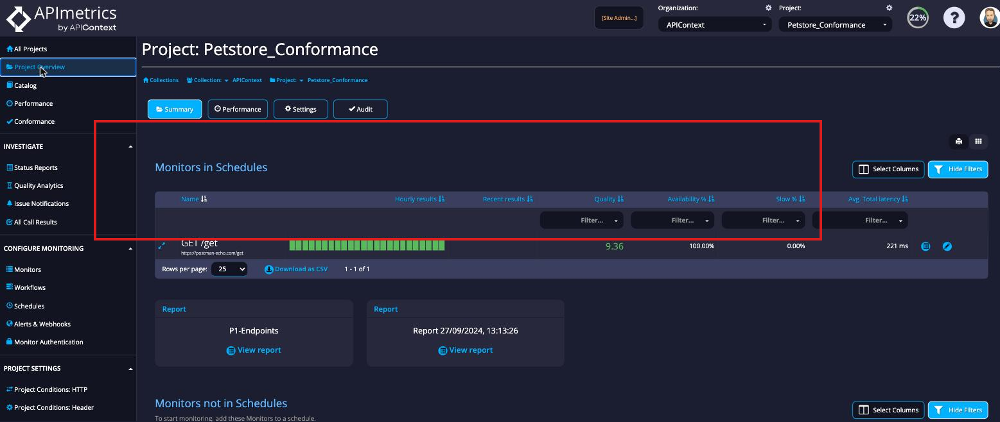This screenshot has width=1000, height=422.
Task: Sort by Name column sort icon
Action: pyautogui.click(x=204, y=199)
